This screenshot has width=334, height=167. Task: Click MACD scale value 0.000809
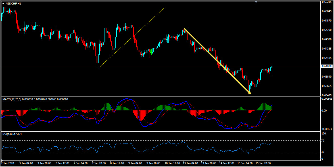tap(327, 99)
